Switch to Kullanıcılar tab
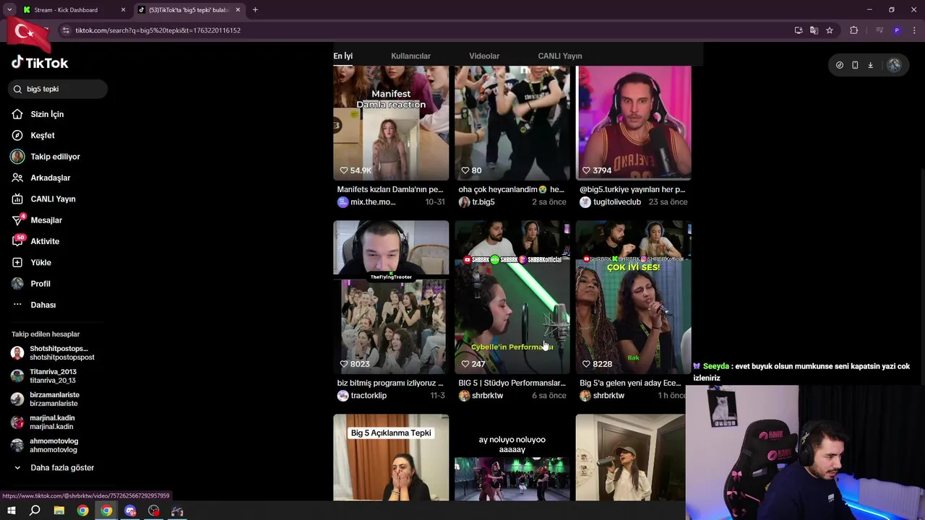This screenshot has width=925, height=520. [410, 56]
